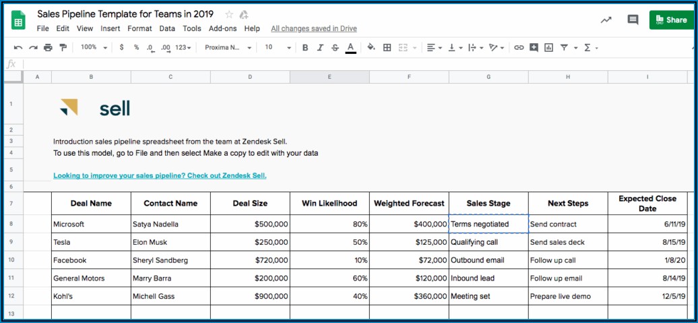Click the Insert chart icon

click(x=548, y=48)
